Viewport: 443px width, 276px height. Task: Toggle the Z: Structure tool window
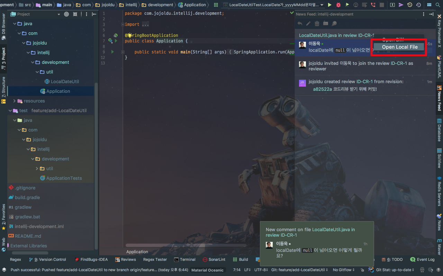(3, 90)
